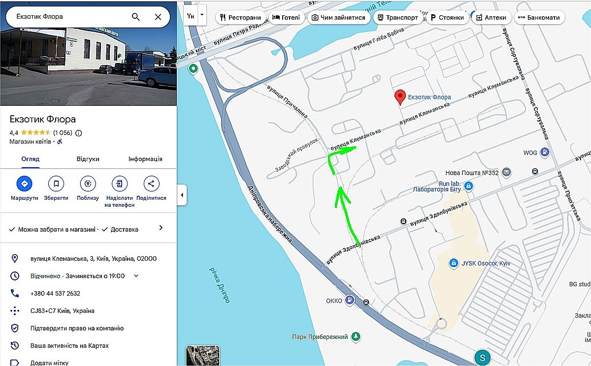
Task: Click the Поблизу nearby icon
Action: (x=88, y=184)
